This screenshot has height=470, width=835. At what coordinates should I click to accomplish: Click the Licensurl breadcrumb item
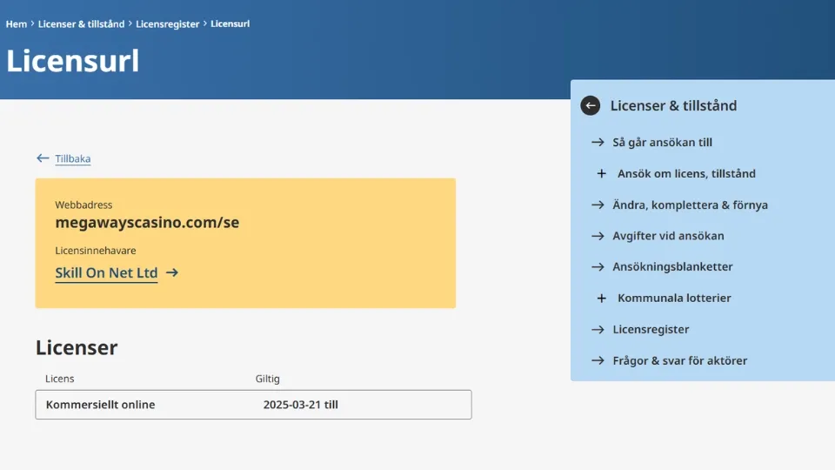coord(230,24)
